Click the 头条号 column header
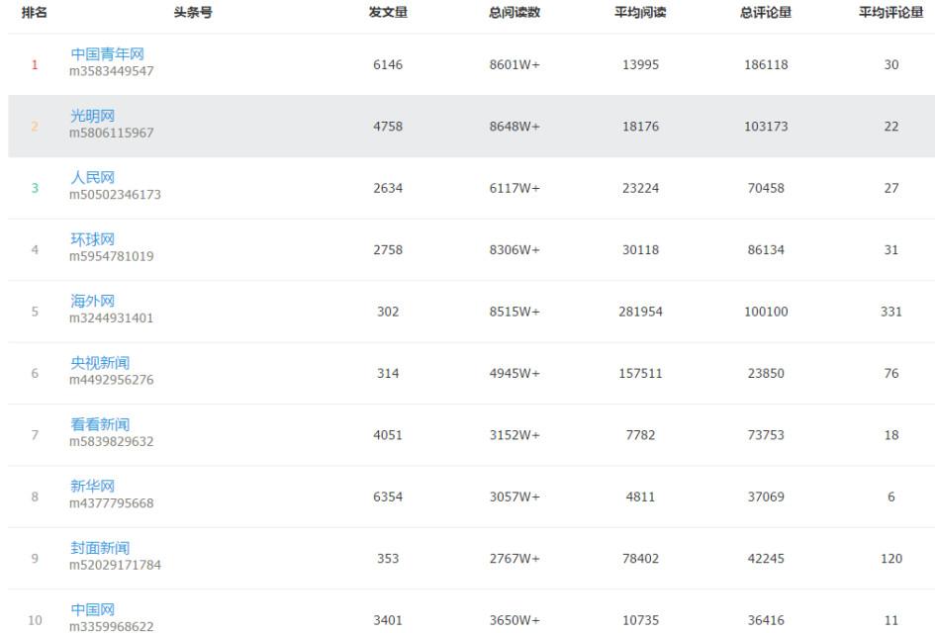This screenshot has width=935, height=633. (193, 13)
